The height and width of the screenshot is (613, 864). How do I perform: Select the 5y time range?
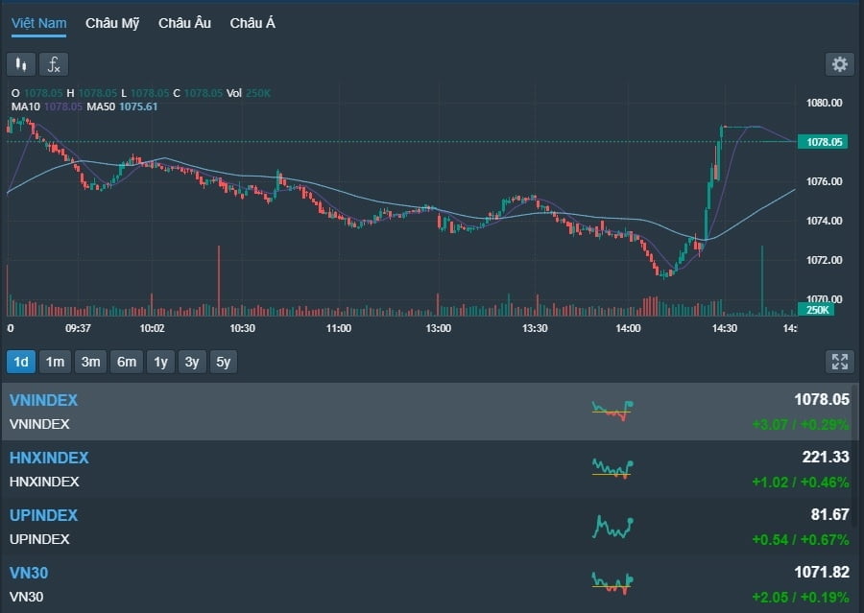coord(223,362)
